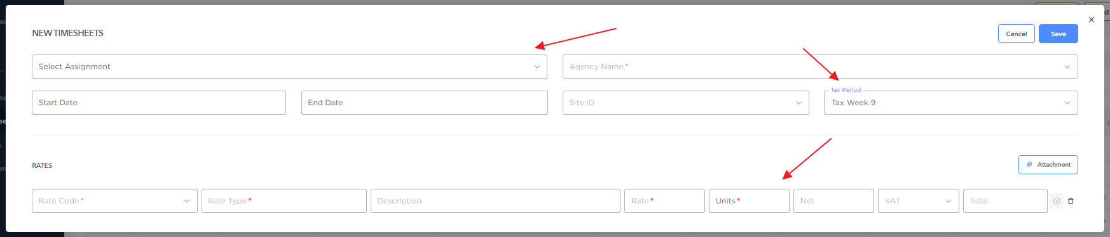1110x237 pixels.
Task: Open the VAT dropdown
Action: (x=918, y=201)
